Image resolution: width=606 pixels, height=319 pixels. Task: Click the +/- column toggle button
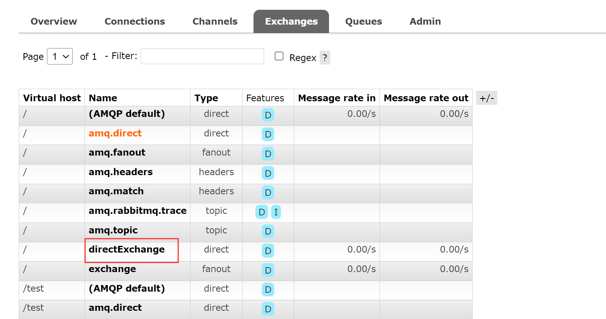pos(487,98)
